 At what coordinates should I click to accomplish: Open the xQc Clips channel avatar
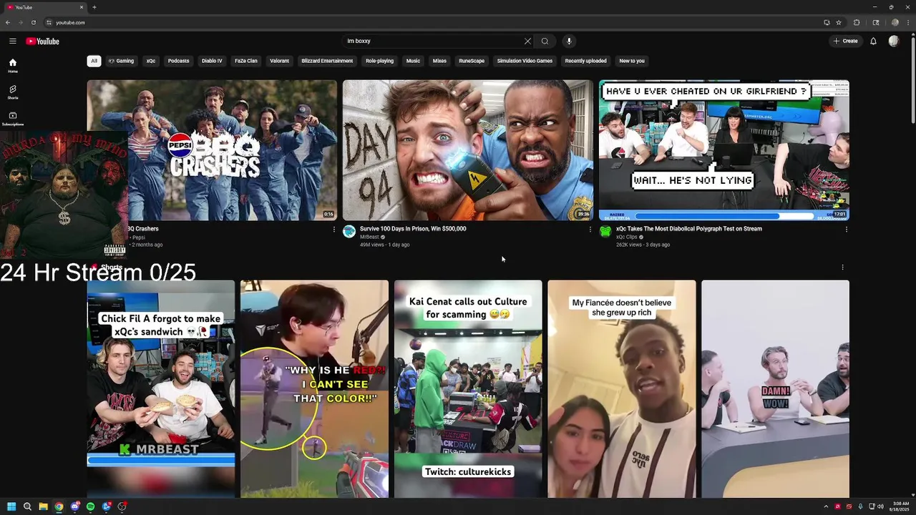(x=605, y=231)
